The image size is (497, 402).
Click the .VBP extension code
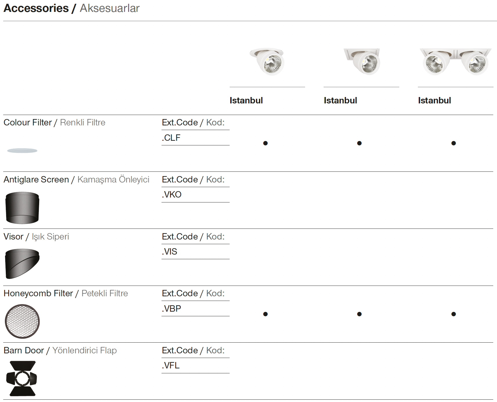[x=171, y=308]
